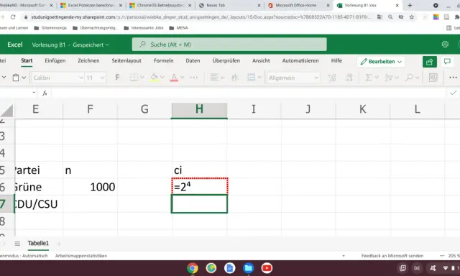
Task: Open the Automatisieren ribbon tab
Action: pyautogui.click(x=300, y=60)
